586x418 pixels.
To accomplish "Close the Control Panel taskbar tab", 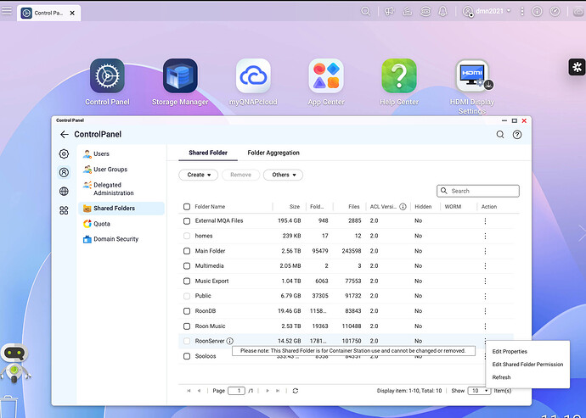I will tap(72, 13).
